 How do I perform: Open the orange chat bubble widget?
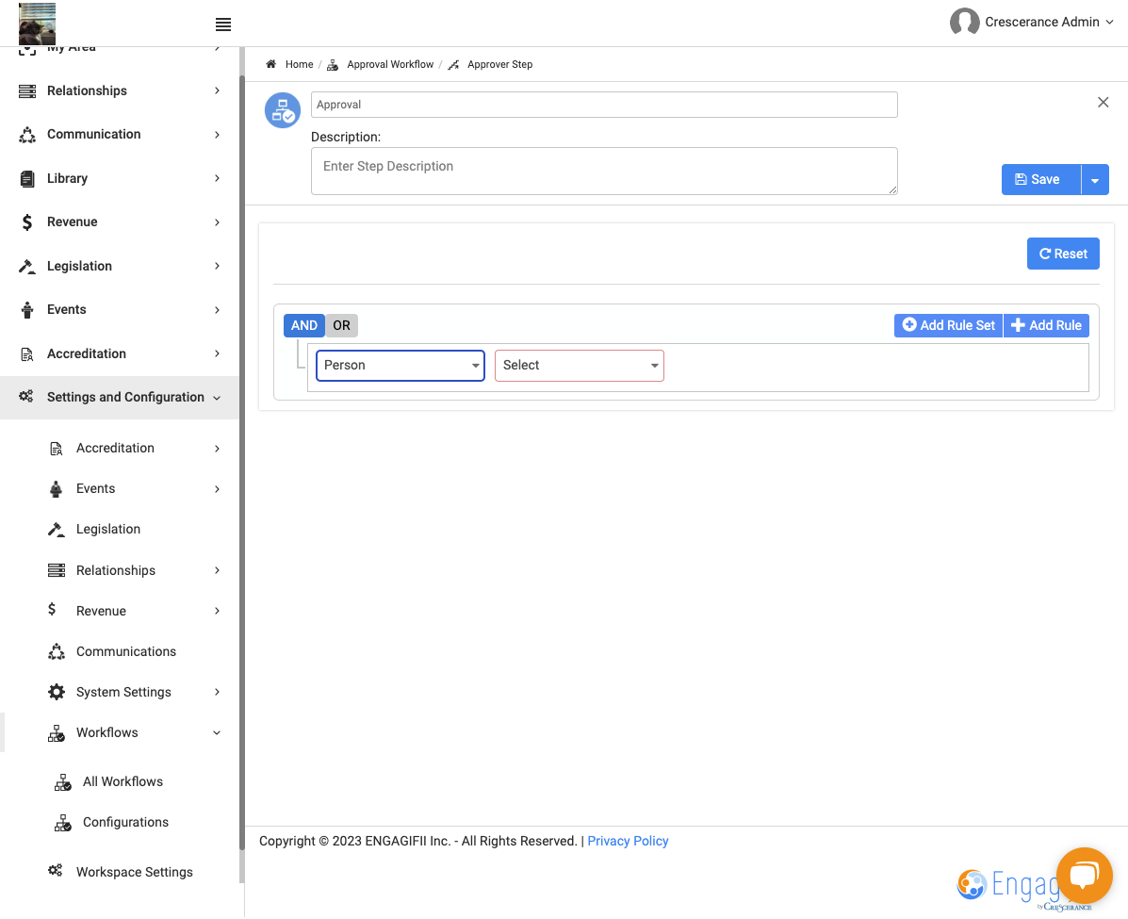1084,876
